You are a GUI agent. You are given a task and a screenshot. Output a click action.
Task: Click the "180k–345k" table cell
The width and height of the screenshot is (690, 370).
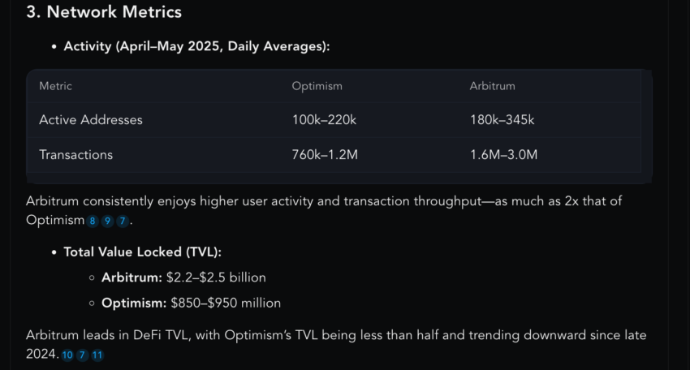[502, 119]
